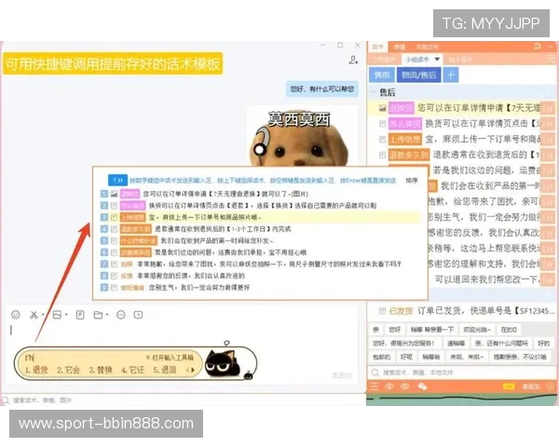Open the bottom-left list menu icon in orange bar

coord(375,386)
